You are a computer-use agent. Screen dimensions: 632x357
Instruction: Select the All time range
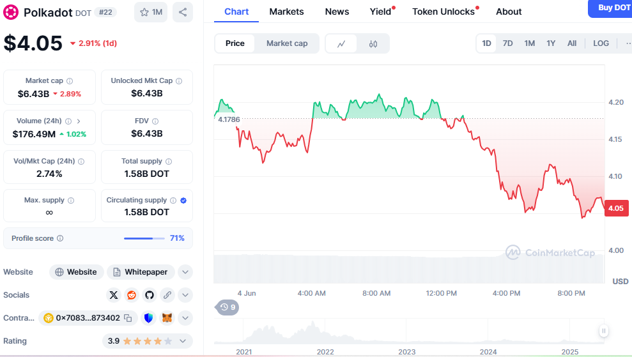tap(572, 43)
